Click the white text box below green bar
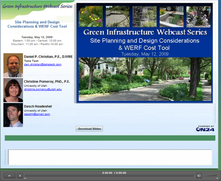221x181 pixels. 110,157
